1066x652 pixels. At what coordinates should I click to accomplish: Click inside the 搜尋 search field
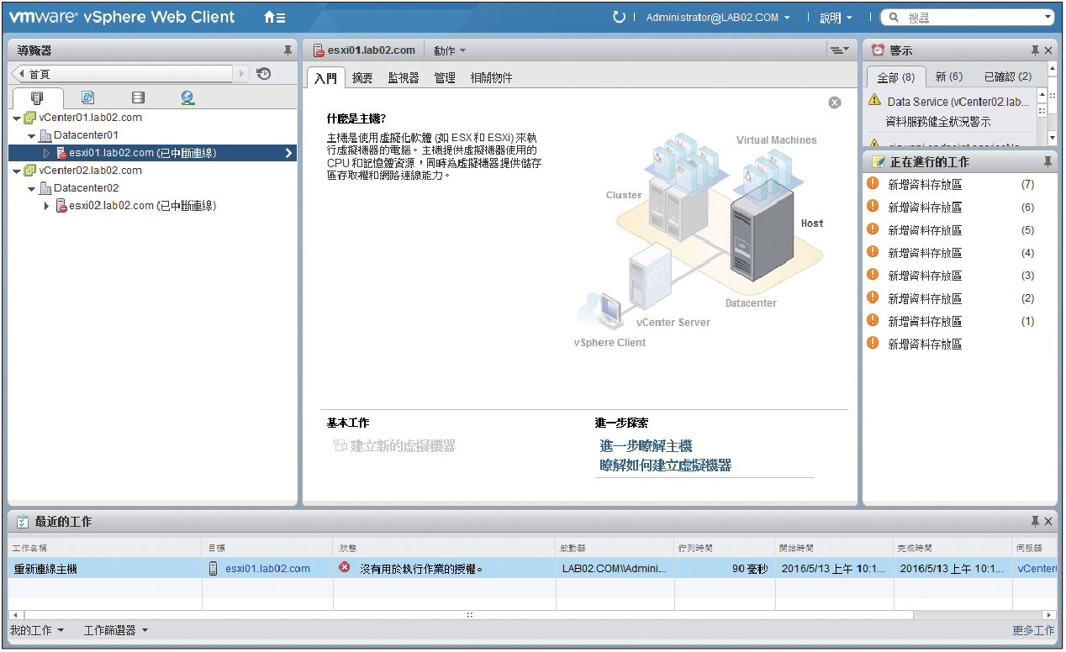click(967, 17)
